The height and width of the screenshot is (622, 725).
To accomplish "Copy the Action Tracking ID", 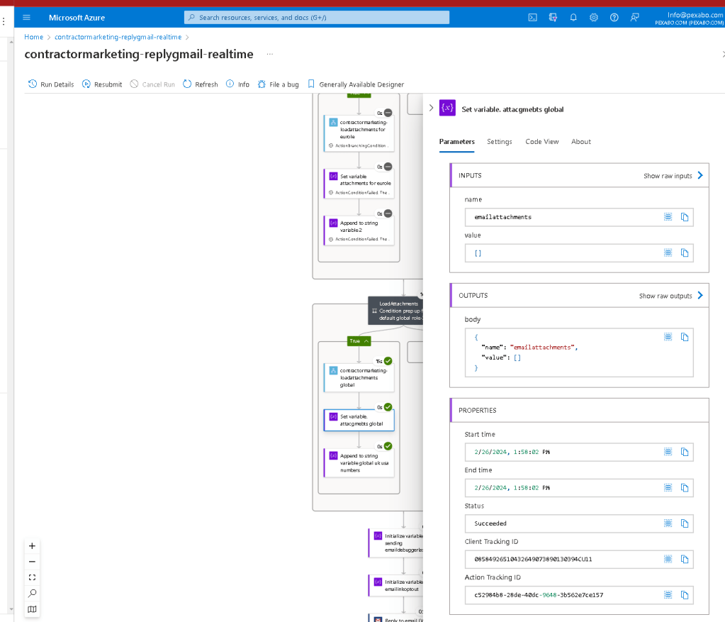I will click(685, 595).
